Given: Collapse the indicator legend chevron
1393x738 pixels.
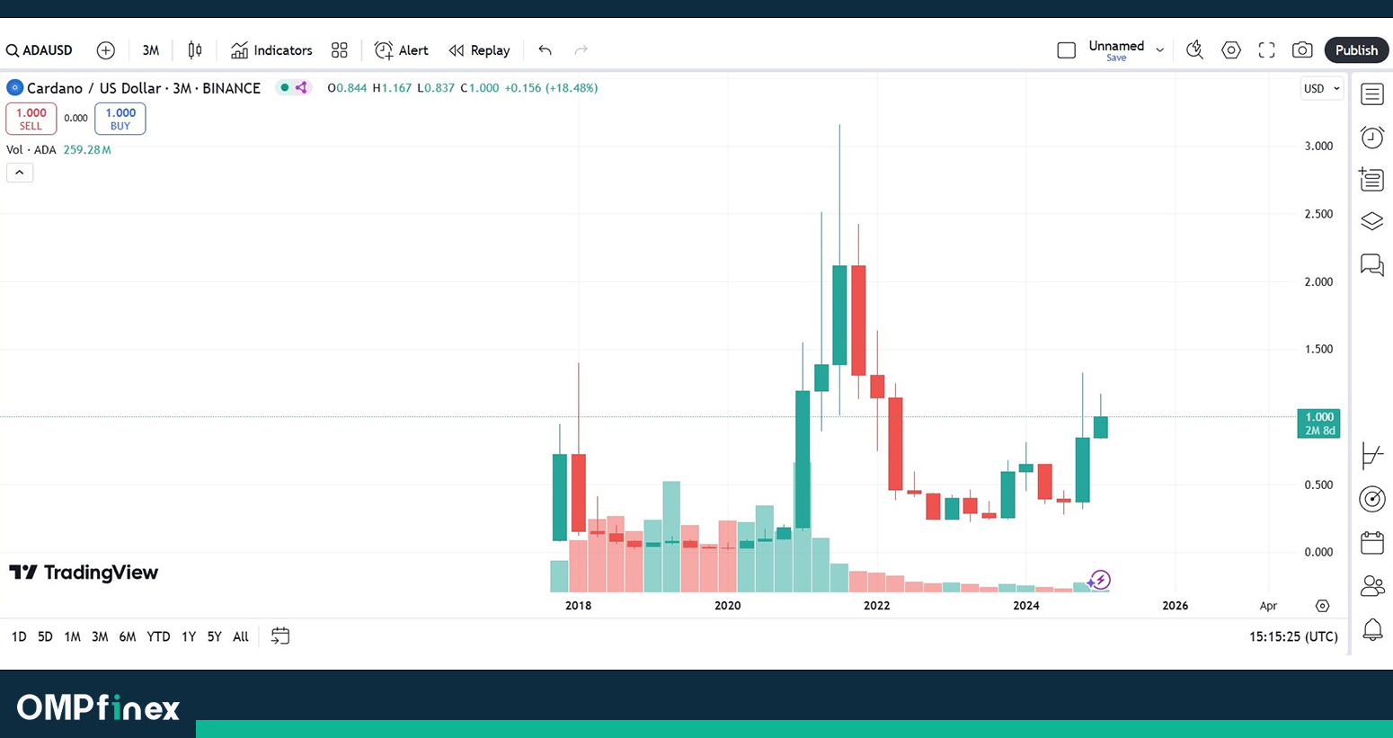Looking at the screenshot, I should click(20, 173).
